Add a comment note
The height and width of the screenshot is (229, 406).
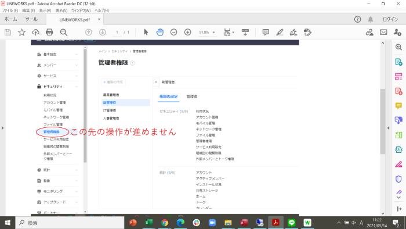point(266,32)
